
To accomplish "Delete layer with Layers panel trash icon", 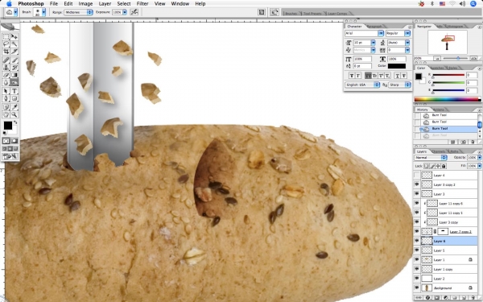I will (473, 298).
